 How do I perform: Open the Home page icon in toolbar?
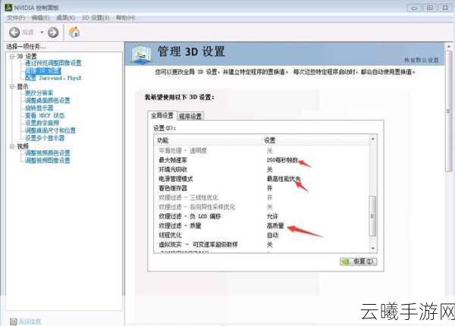coord(74,32)
